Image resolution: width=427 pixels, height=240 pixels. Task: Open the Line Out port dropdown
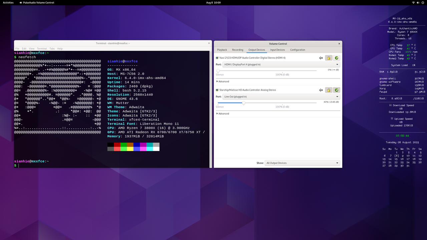281,97
